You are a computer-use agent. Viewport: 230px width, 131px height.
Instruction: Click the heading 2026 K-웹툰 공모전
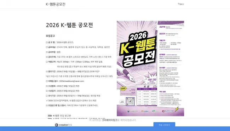69,25
